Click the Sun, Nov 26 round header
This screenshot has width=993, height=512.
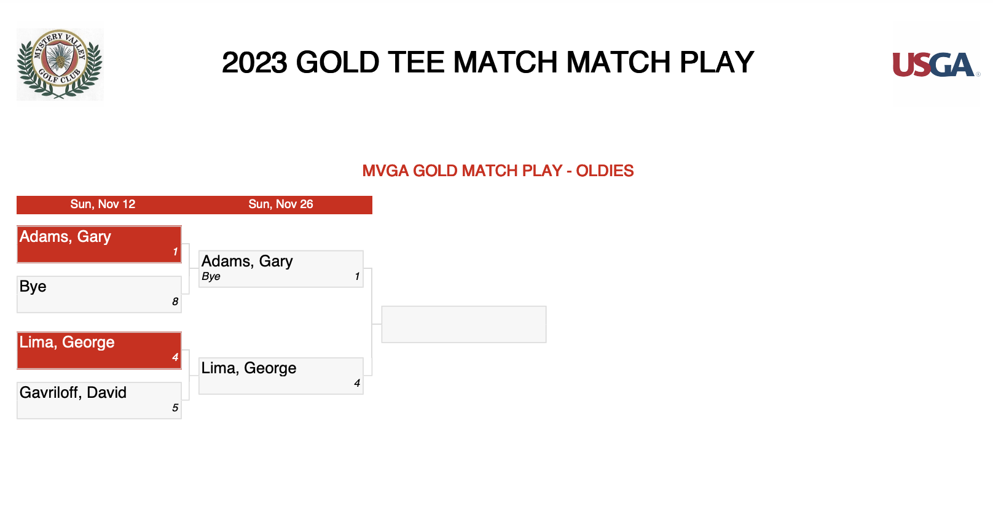(281, 204)
